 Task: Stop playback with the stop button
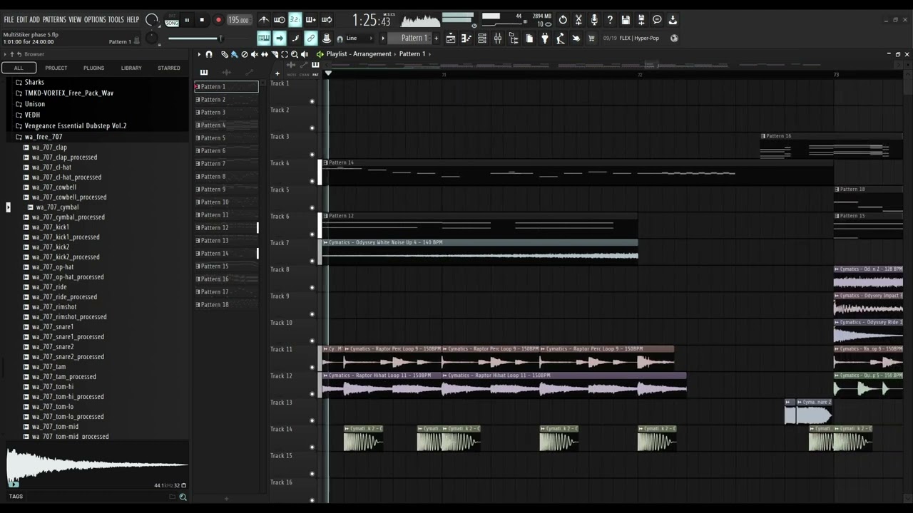202,20
